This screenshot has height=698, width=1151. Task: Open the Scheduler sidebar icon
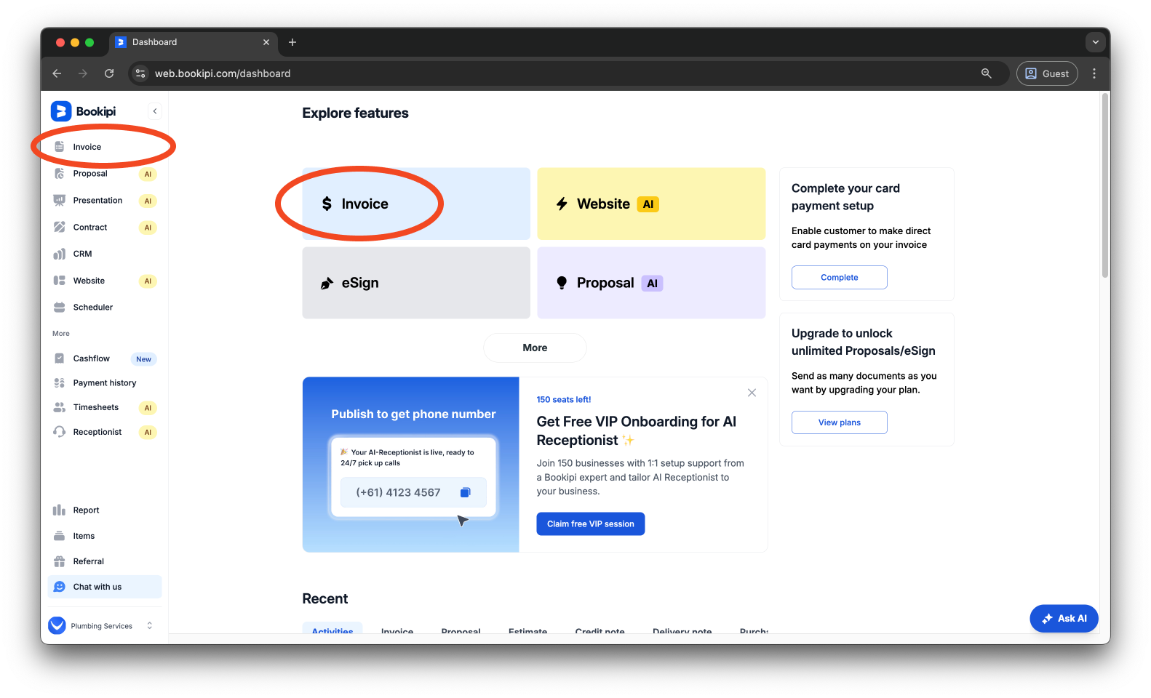point(60,308)
